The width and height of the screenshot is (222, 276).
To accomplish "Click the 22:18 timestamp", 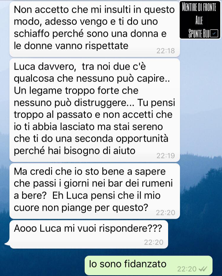I will [165, 51].
